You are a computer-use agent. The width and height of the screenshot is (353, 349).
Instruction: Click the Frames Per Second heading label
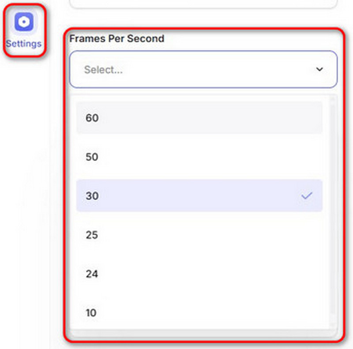point(116,38)
